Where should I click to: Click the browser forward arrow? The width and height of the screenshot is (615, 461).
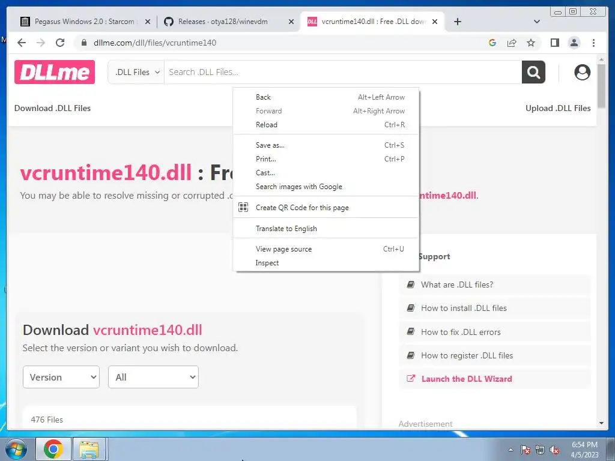click(41, 43)
